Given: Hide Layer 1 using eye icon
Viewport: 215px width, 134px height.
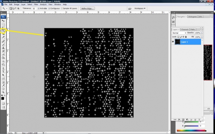Looking at the screenshot, I should point(173,42).
